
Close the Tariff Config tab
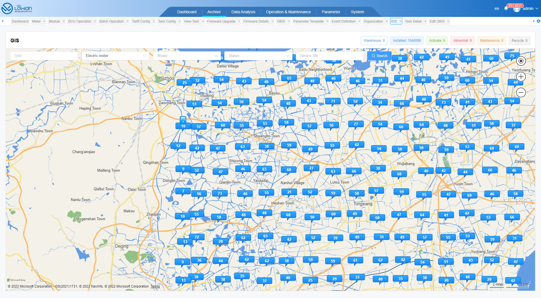[154, 21]
